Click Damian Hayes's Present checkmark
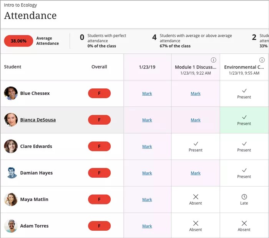The height and width of the screenshot is (238, 269). (244, 170)
